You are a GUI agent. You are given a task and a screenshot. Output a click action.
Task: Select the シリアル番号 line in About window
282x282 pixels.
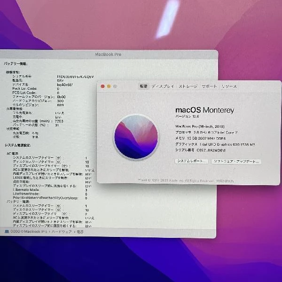200,150
